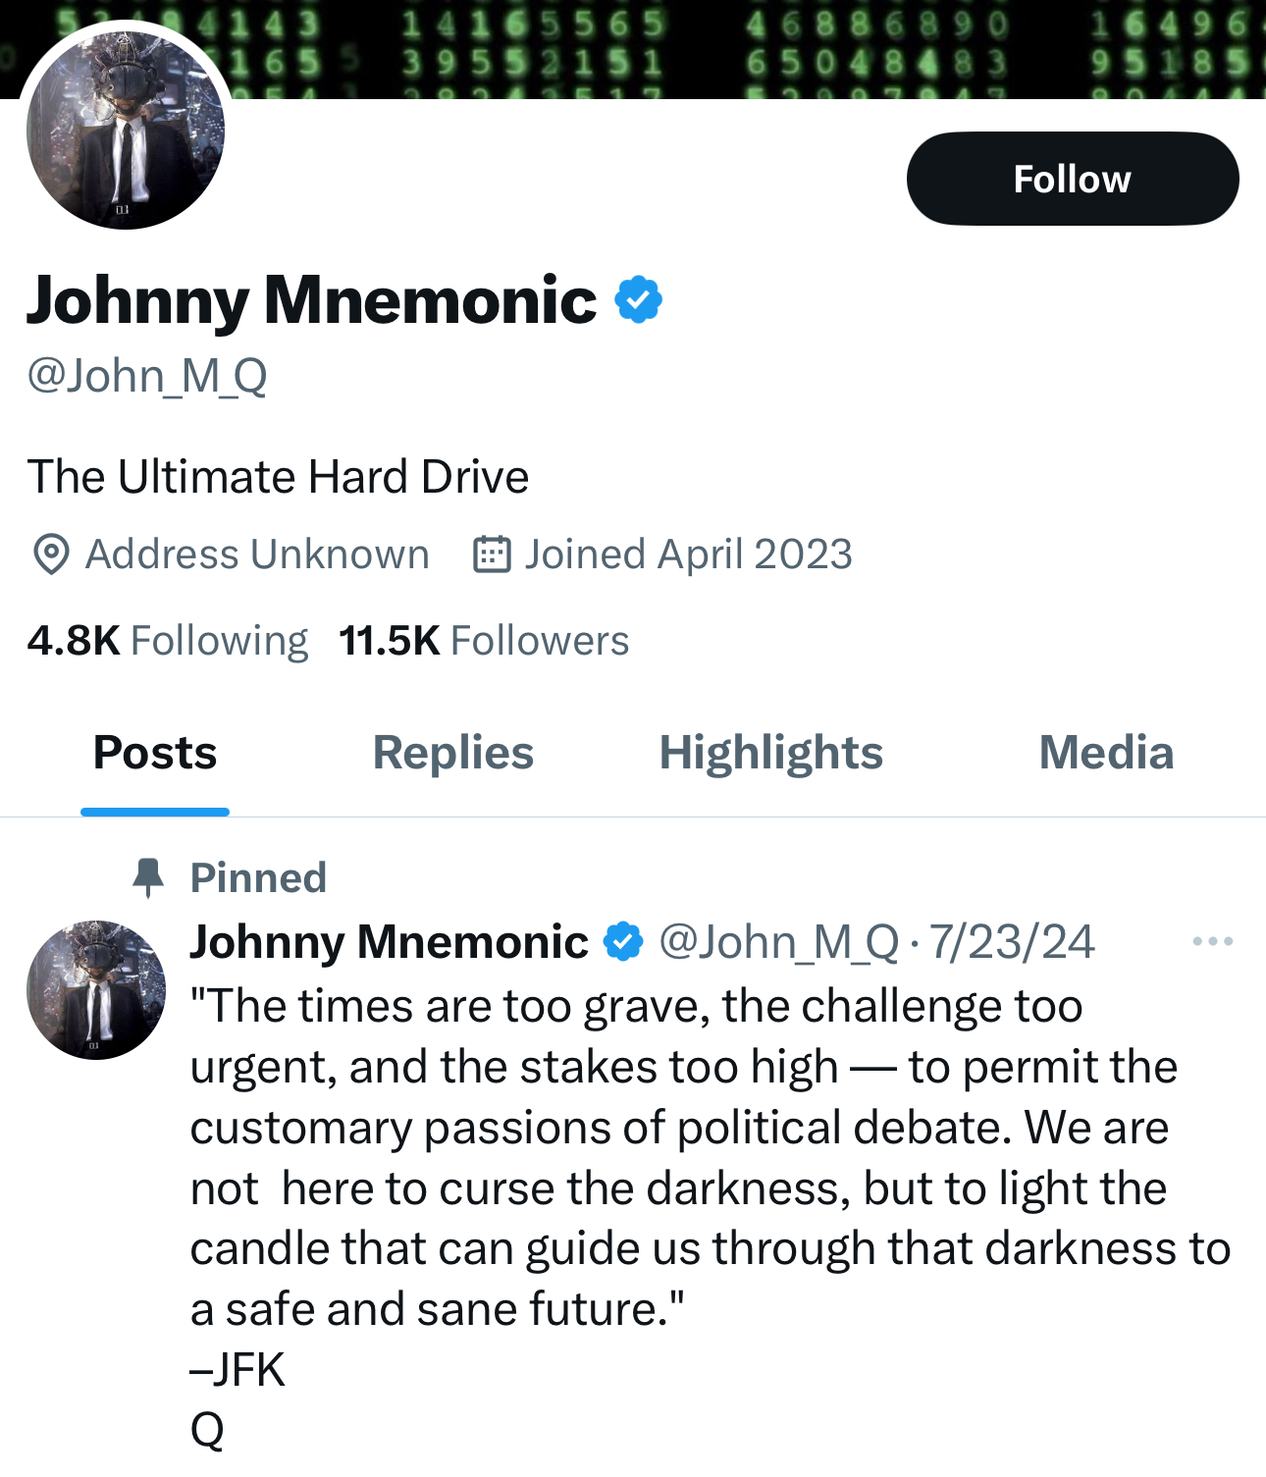The height and width of the screenshot is (1477, 1266).
Task: Click the Johnny Mnemonic author name in post
Action: 389,942
